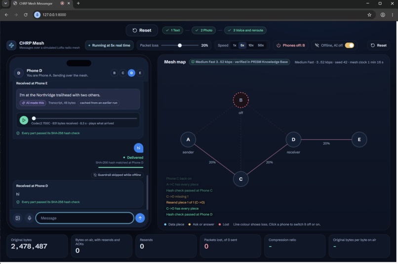Screen dimensions: 398x264
Task: Click the audio playback progress slider
Action: (x=84, y=118)
